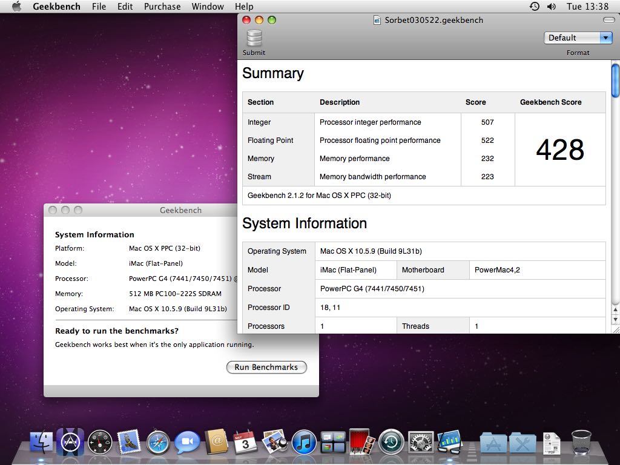Screen dimensions: 620x465
Task: Open the Help menu
Action: [244, 6]
